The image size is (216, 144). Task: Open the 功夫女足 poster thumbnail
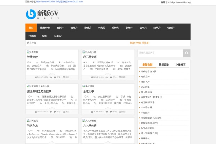[32, 121]
